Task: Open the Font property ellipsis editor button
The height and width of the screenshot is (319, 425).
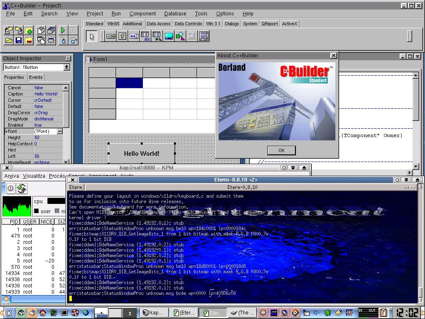Action: pyautogui.click(x=60, y=131)
